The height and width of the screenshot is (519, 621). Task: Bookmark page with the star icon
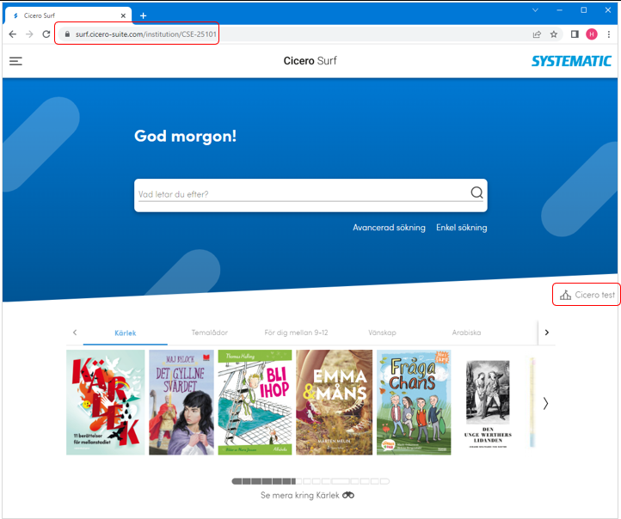[x=554, y=34]
